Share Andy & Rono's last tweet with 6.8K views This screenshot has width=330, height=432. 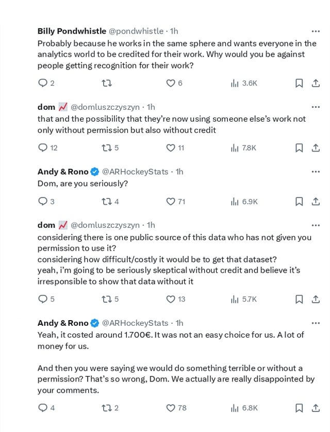pos(316,408)
